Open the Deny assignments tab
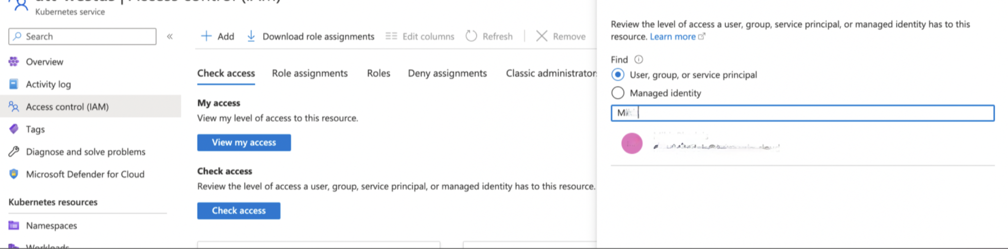The image size is (1008, 249). (x=448, y=73)
